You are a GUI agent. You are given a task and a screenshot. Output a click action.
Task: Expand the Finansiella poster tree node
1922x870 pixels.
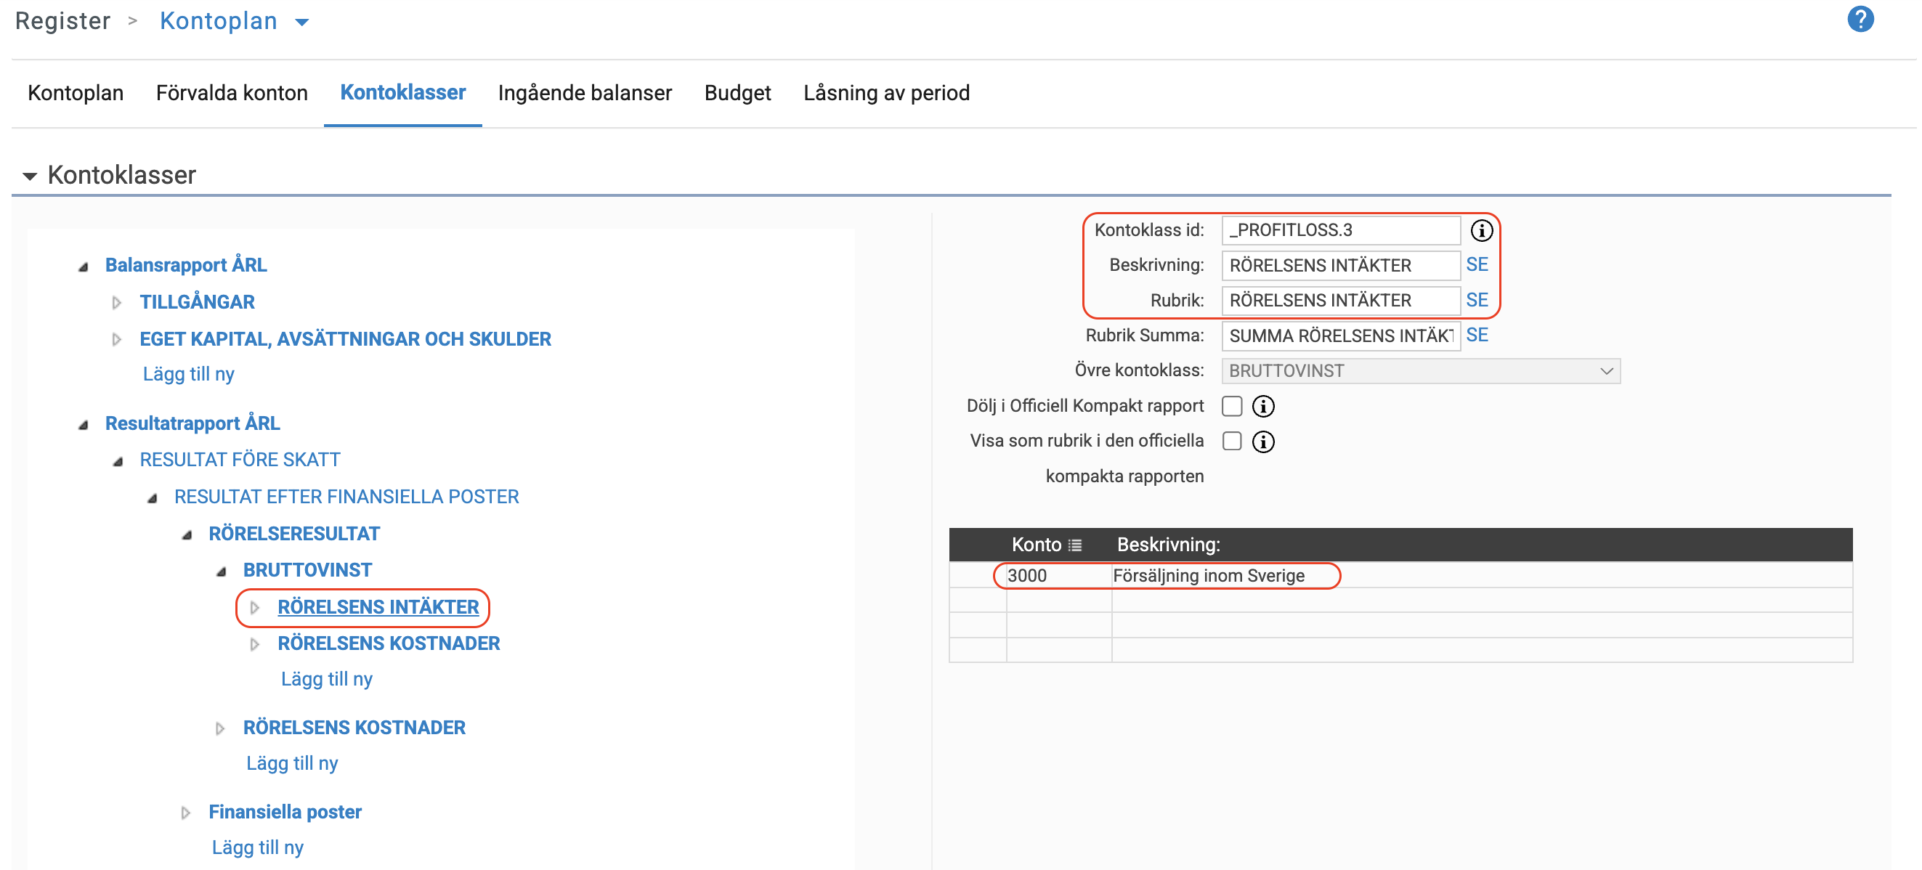point(186,813)
